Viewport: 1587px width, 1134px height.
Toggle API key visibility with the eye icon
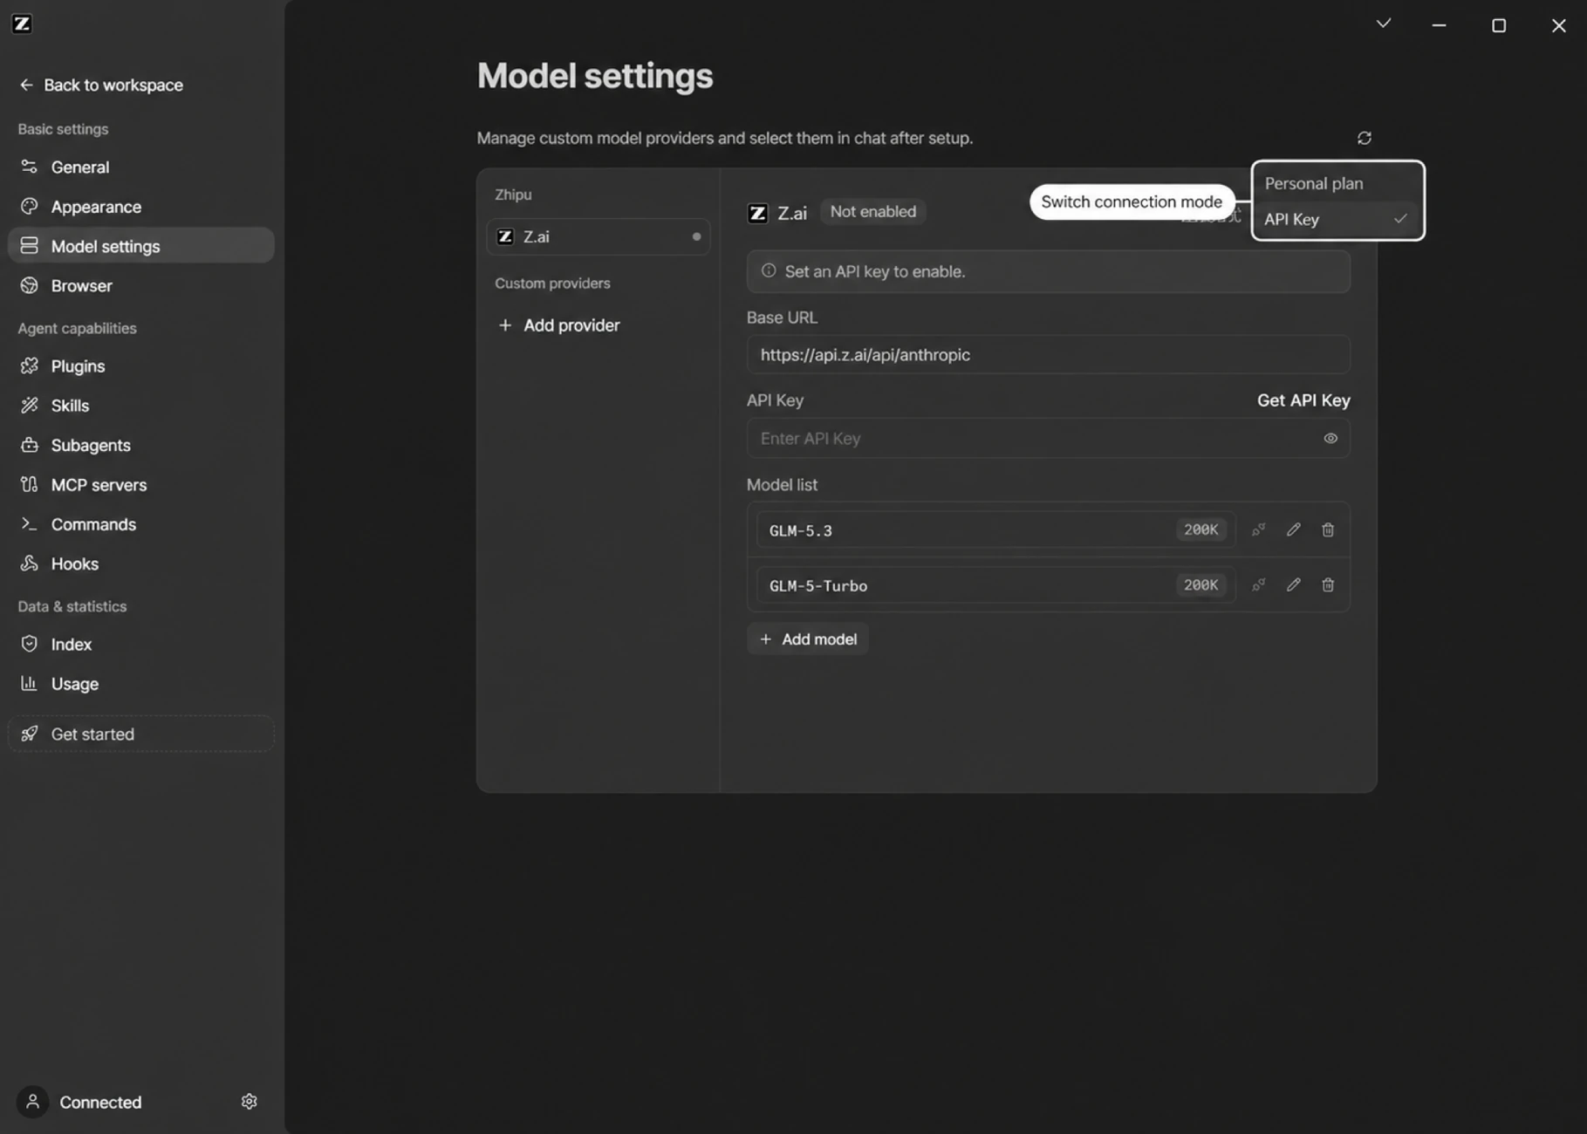[x=1330, y=438]
